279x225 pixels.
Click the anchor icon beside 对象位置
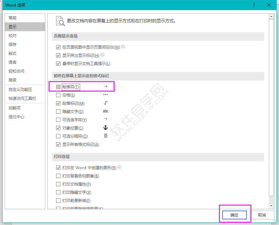[x=106, y=128]
